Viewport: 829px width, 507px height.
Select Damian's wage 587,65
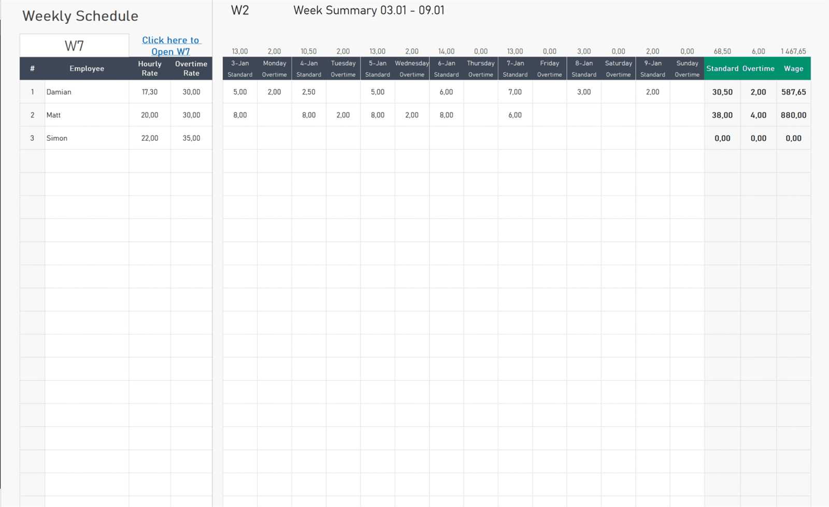pos(793,92)
